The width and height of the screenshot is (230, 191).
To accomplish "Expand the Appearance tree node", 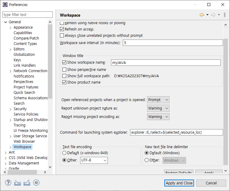I will [10, 28].
